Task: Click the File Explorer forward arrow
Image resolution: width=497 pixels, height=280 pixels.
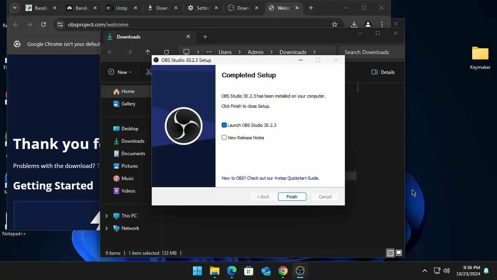Action: (x=129, y=52)
